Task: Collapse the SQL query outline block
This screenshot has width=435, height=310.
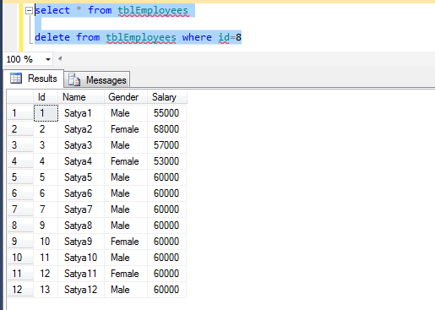Action: click(x=29, y=11)
